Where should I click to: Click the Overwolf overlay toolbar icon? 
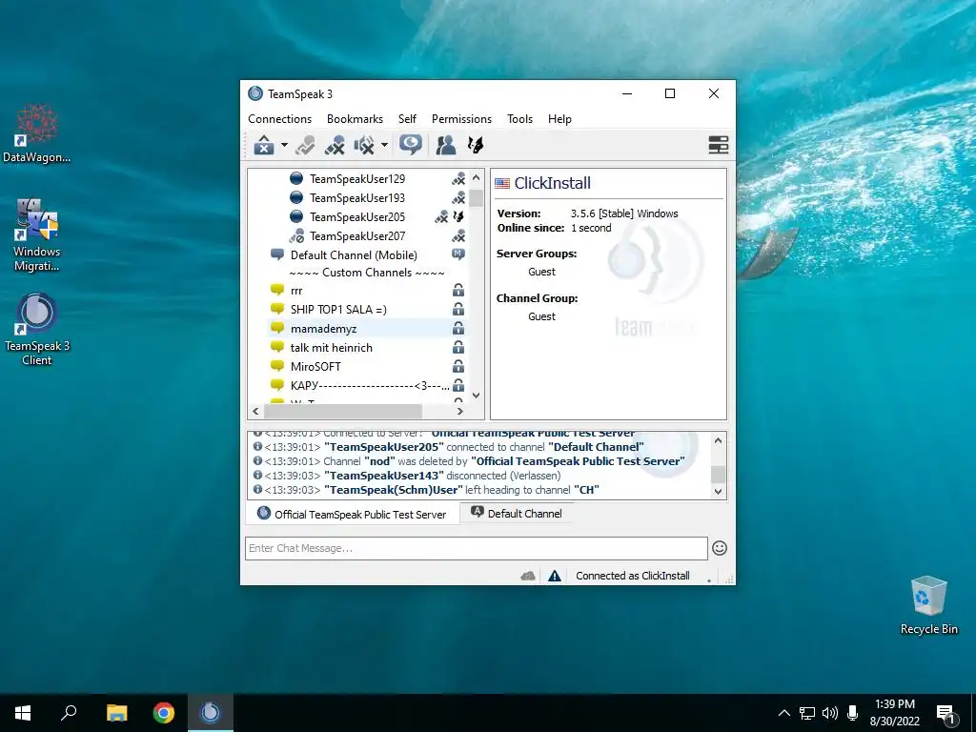tap(475, 145)
